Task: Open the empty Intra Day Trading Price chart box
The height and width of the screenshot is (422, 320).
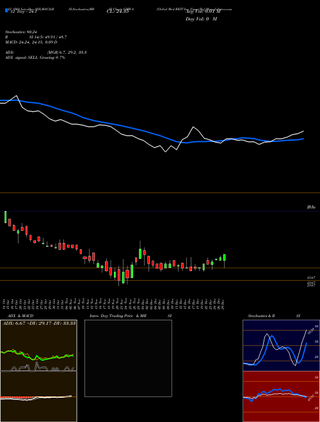Action: tap(128, 358)
